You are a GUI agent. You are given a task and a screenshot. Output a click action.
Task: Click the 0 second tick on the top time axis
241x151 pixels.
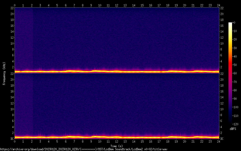tap(15, 5)
